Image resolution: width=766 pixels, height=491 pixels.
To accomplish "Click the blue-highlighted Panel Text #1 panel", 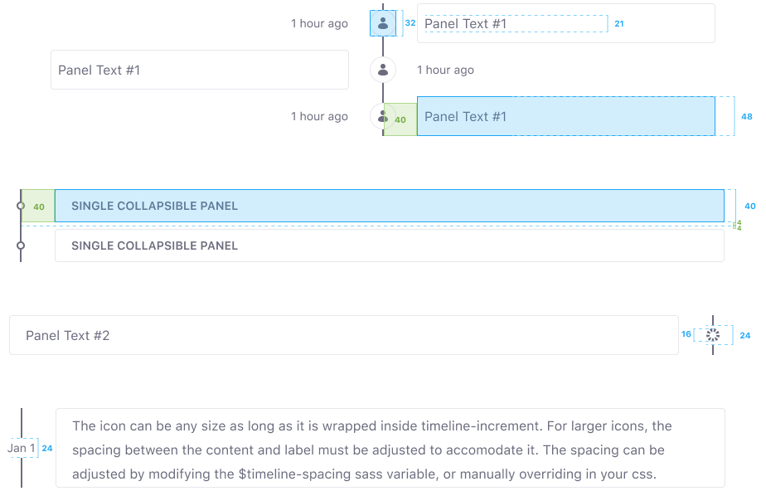I will pos(566,116).
